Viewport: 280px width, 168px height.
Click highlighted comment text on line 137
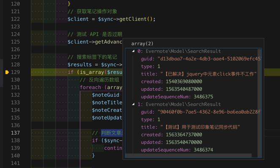tap(111, 133)
